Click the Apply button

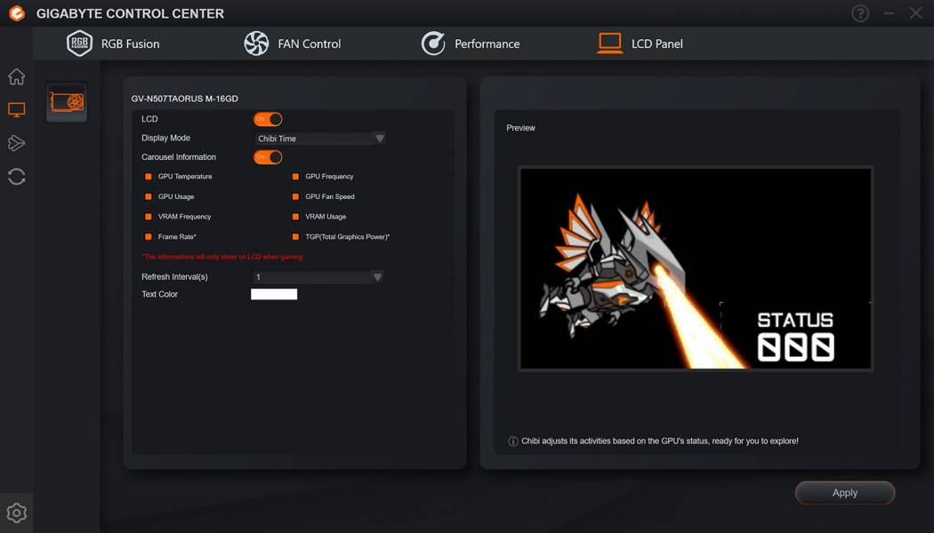point(845,492)
